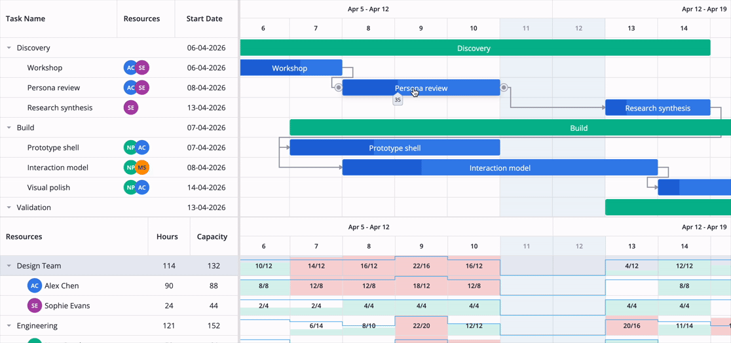Screen dimensions: 731x343
Task: Click the Workshop task name
Action: (45, 68)
